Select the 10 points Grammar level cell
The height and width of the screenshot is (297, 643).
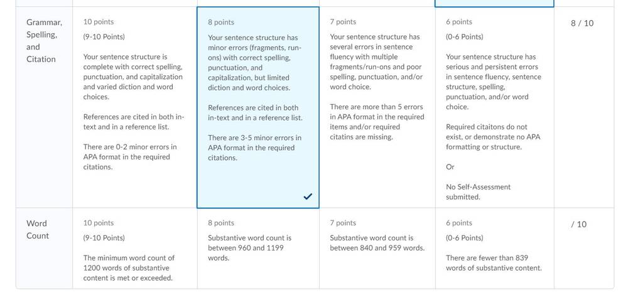click(x=135, y=107)
